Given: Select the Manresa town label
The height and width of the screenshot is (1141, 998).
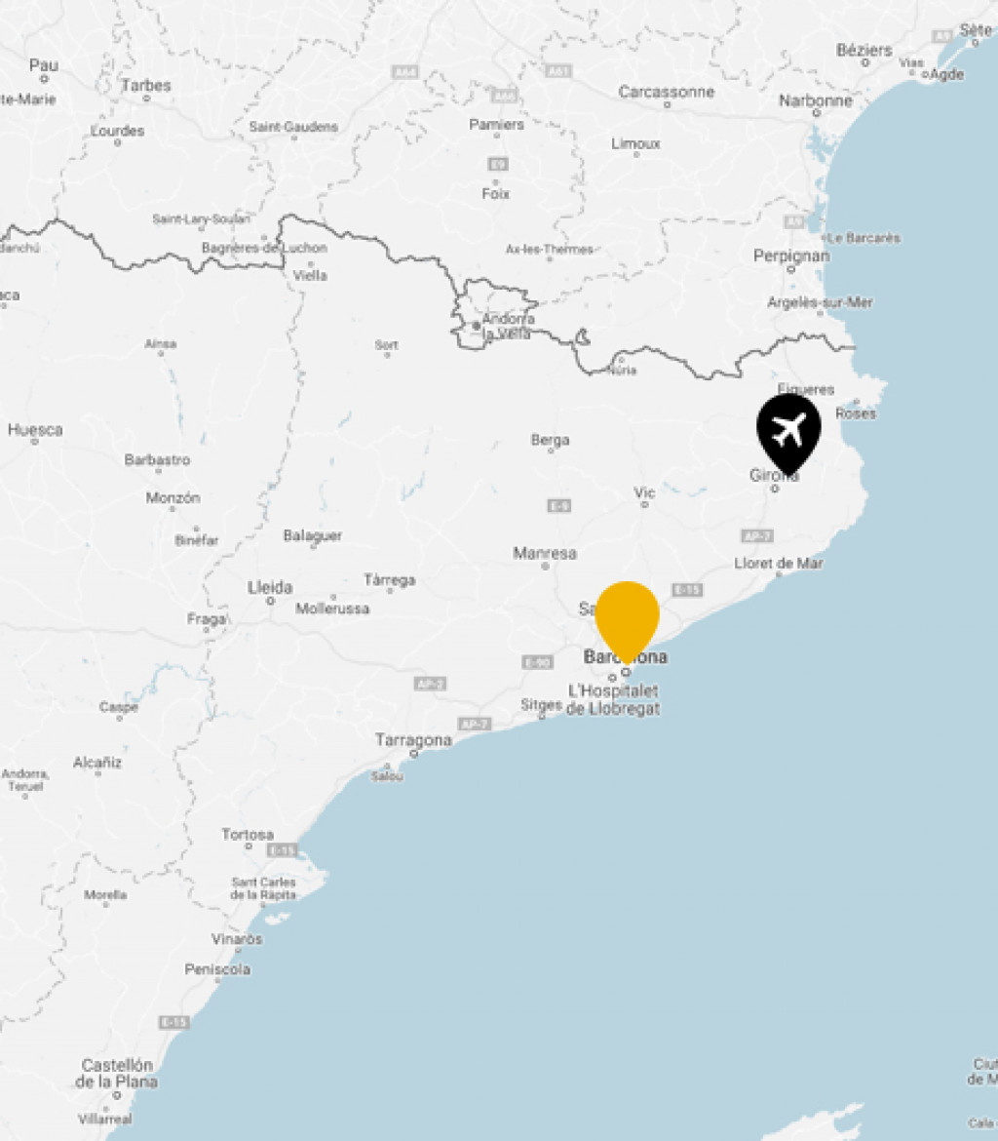Looking at the screenshot, I should click(545, 553).
